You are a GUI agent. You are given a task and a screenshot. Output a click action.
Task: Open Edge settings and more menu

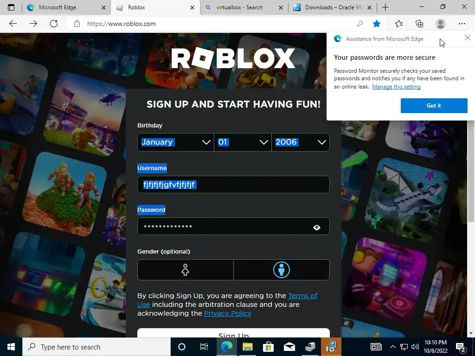pos(462,24)
